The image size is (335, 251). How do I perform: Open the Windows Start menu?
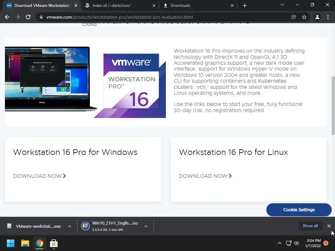pyautogui.click(x=10, y=243)
